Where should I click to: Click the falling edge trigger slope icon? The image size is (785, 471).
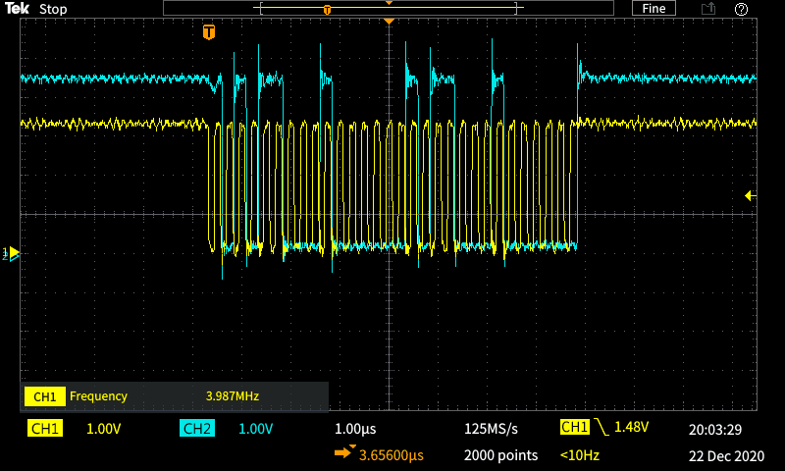(x=602, y=428)
